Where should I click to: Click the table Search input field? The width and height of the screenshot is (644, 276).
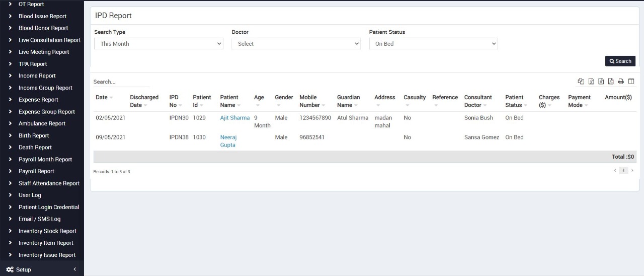[121, 82]
